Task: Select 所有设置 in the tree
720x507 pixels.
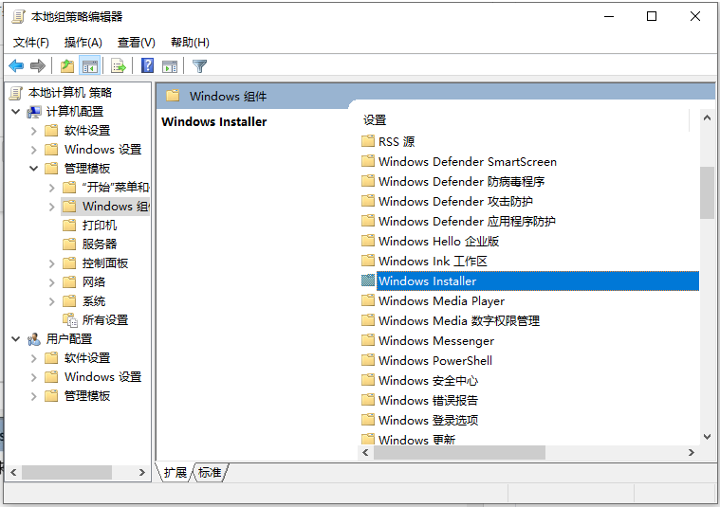Action: tap(105, 319)
